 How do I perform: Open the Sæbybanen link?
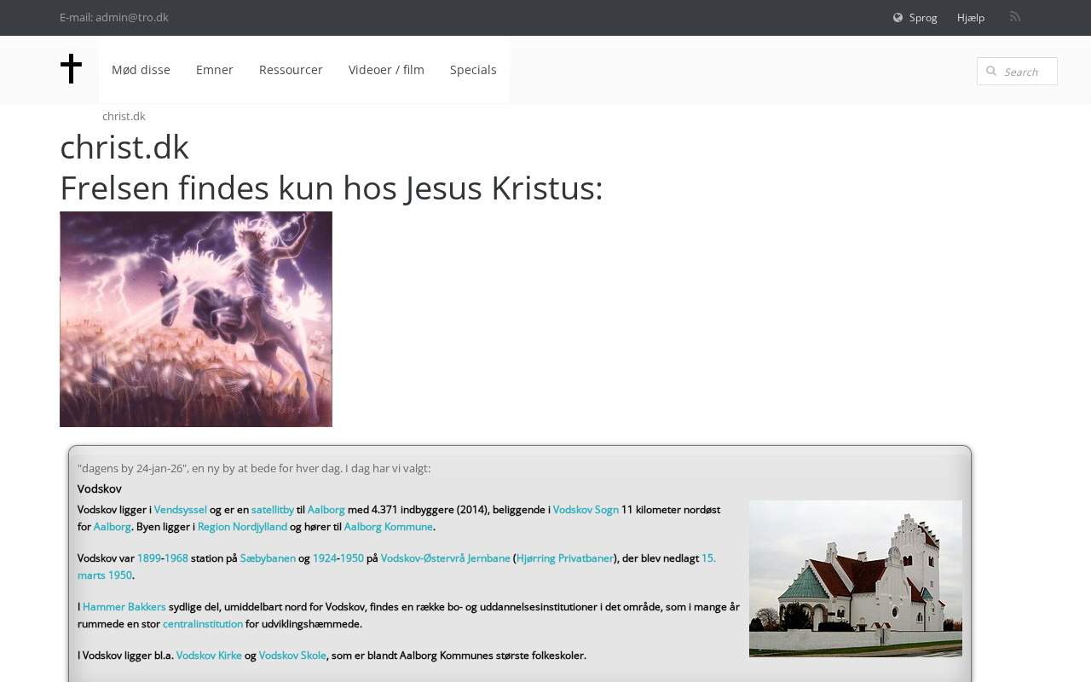268,558
